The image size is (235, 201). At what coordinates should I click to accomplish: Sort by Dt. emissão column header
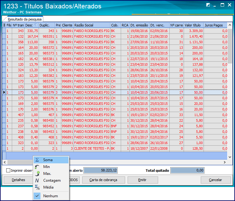coord(139,25)
